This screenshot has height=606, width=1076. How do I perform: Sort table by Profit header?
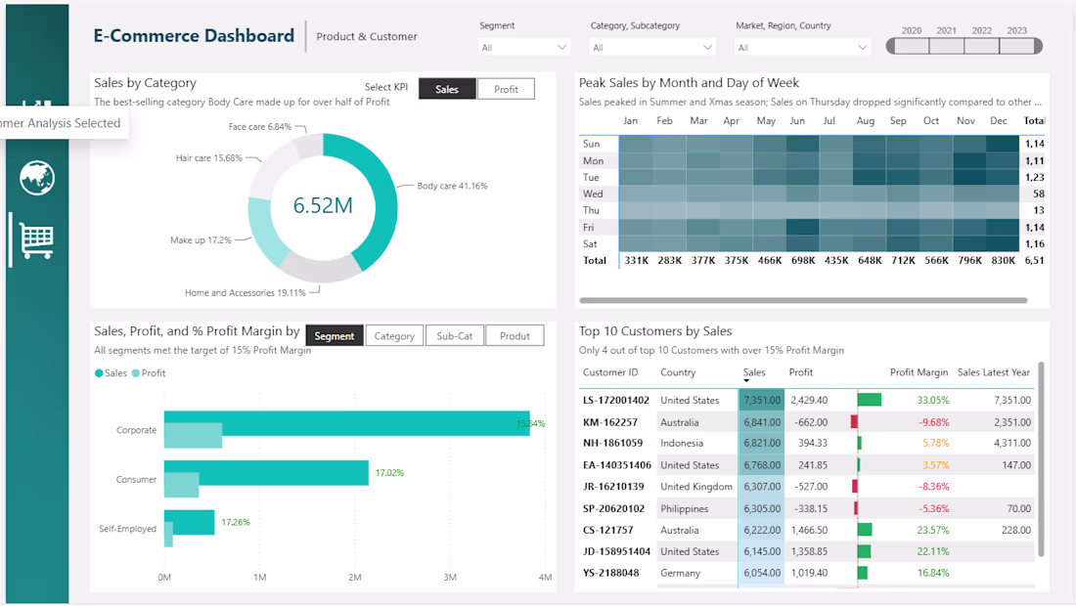tap(801, 372)
